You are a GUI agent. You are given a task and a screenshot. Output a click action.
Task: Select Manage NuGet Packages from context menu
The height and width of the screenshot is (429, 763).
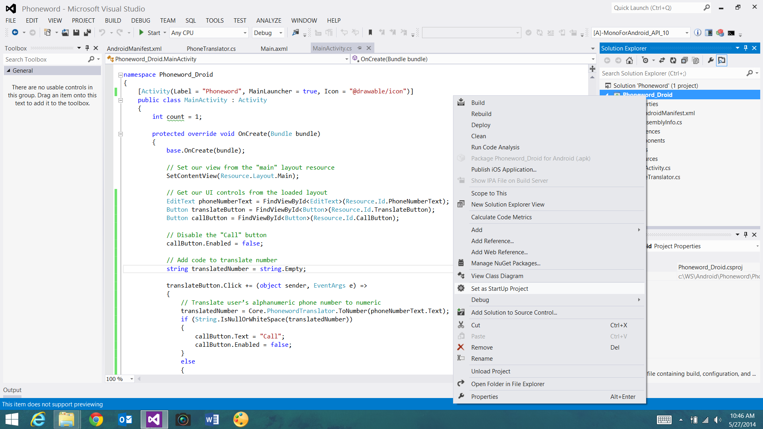pyautogui.click(x=505, y=263)
